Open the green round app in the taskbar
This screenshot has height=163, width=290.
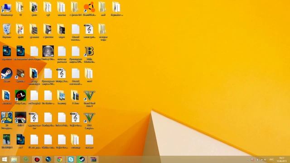[26, 159]
